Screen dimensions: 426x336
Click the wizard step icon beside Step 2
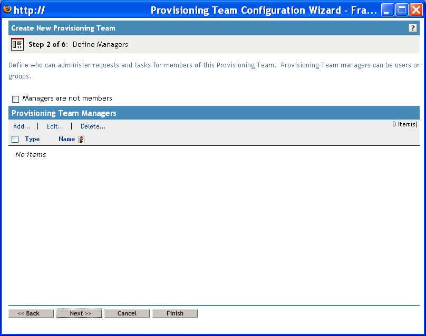[x=17, y=44]
